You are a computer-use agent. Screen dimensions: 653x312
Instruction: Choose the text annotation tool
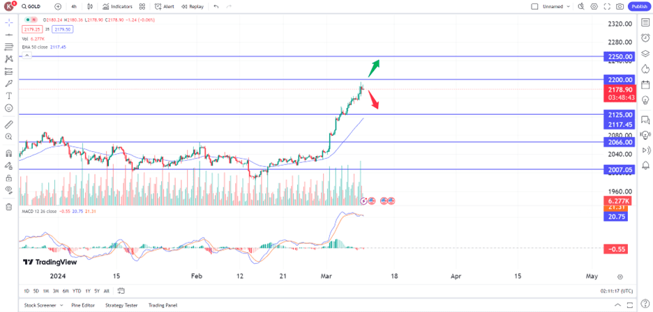9,95
